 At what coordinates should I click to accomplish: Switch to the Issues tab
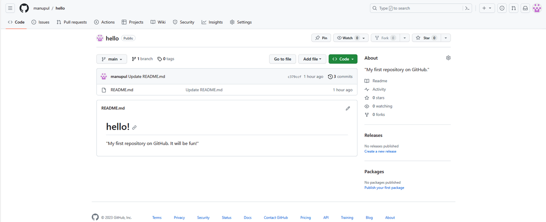41,22
